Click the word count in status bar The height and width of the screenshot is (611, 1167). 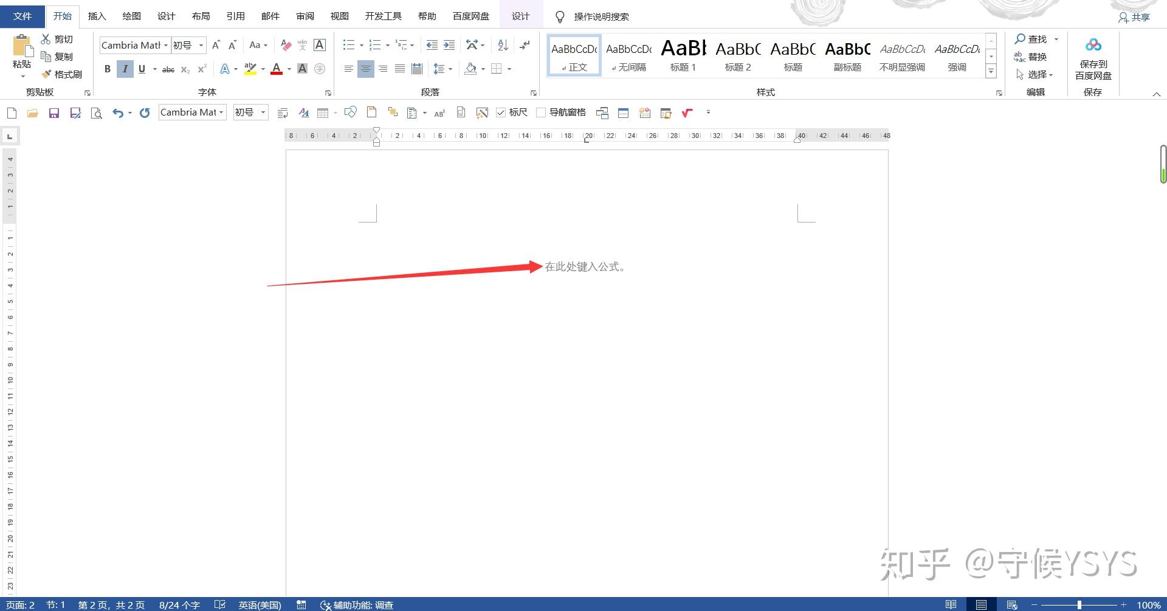(x=179, y=605)
